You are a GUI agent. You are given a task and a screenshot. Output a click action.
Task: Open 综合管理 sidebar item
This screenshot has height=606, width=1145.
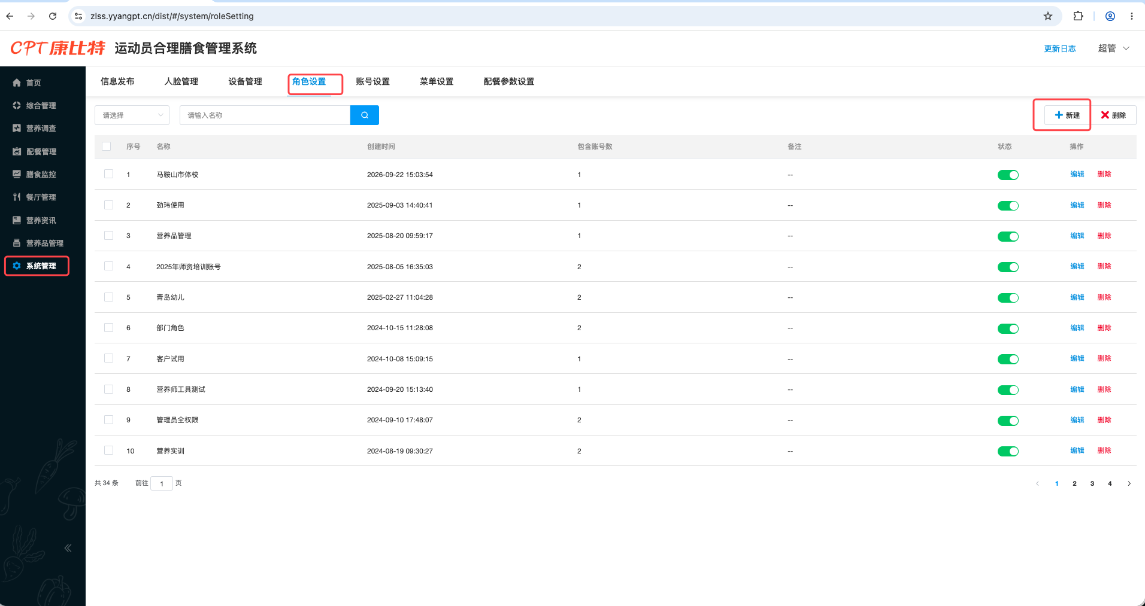click(x=41, y=105)
